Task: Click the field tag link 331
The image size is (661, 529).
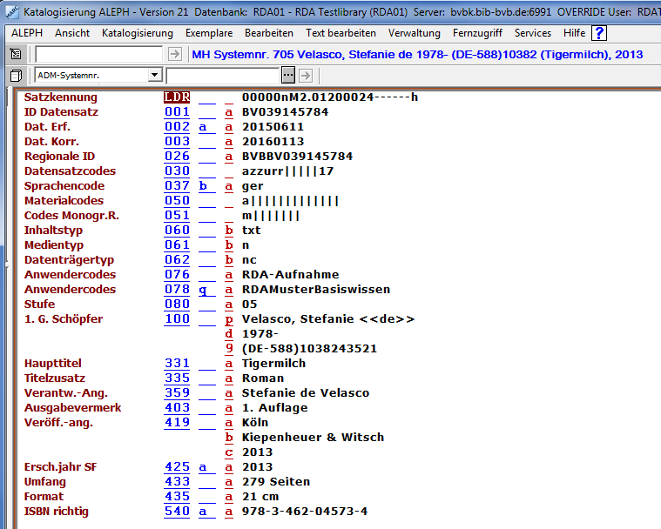Action: (177, 364)
